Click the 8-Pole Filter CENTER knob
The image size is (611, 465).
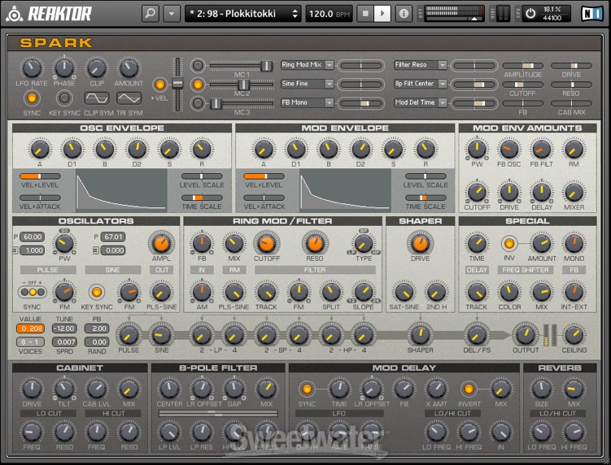169,389
